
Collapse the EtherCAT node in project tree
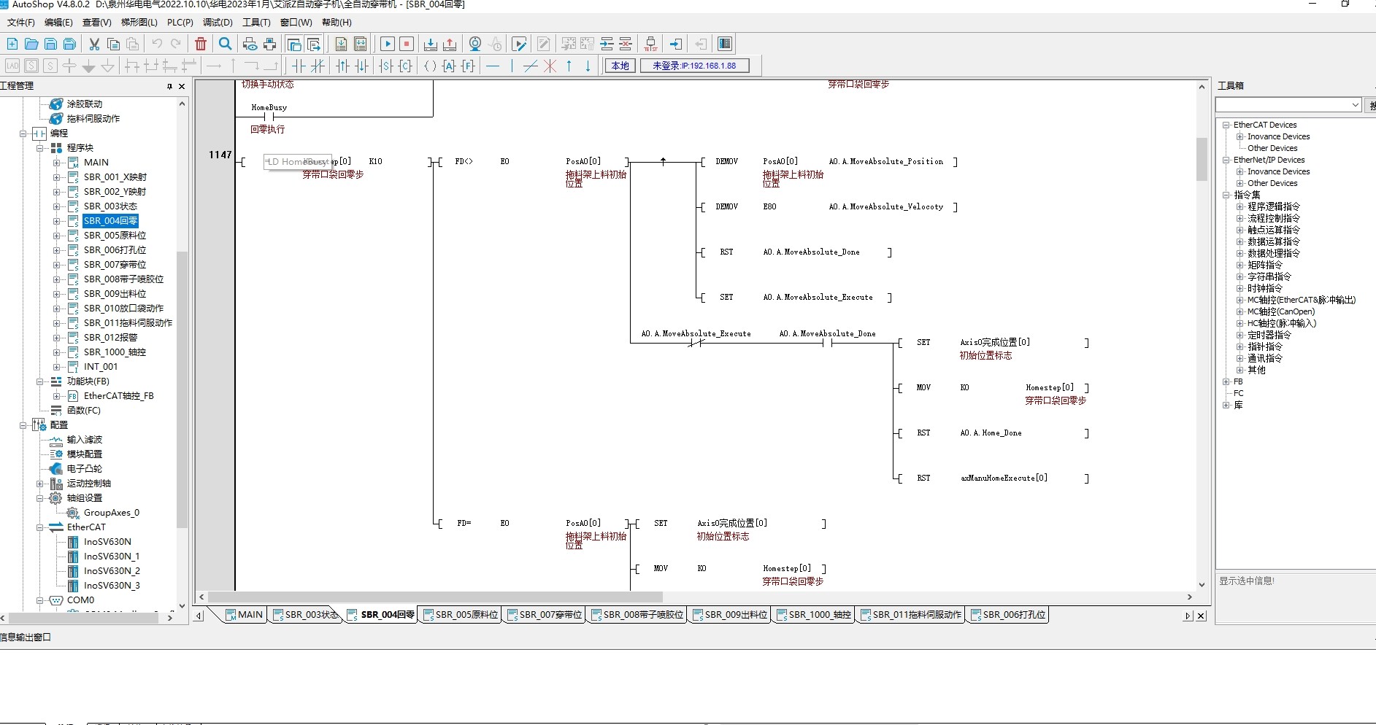[41, 527]
